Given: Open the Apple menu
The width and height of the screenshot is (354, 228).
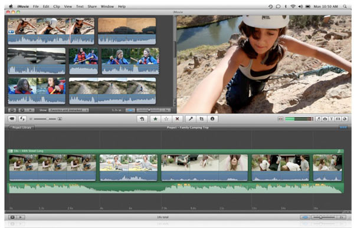Looking at the screenshot, I should (11, 6).
